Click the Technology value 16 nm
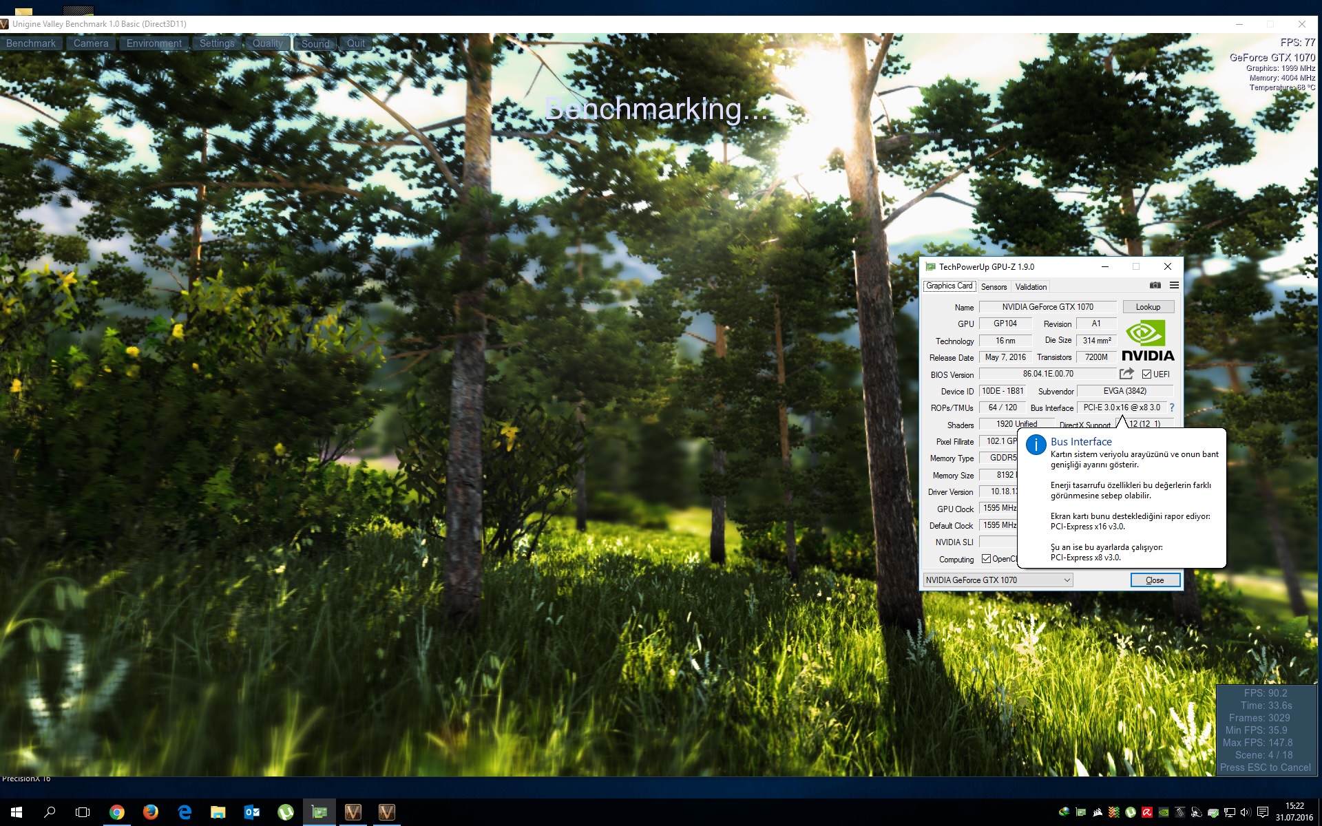This screenshot has height=826, width=1322. click(x=1005, y=341)
